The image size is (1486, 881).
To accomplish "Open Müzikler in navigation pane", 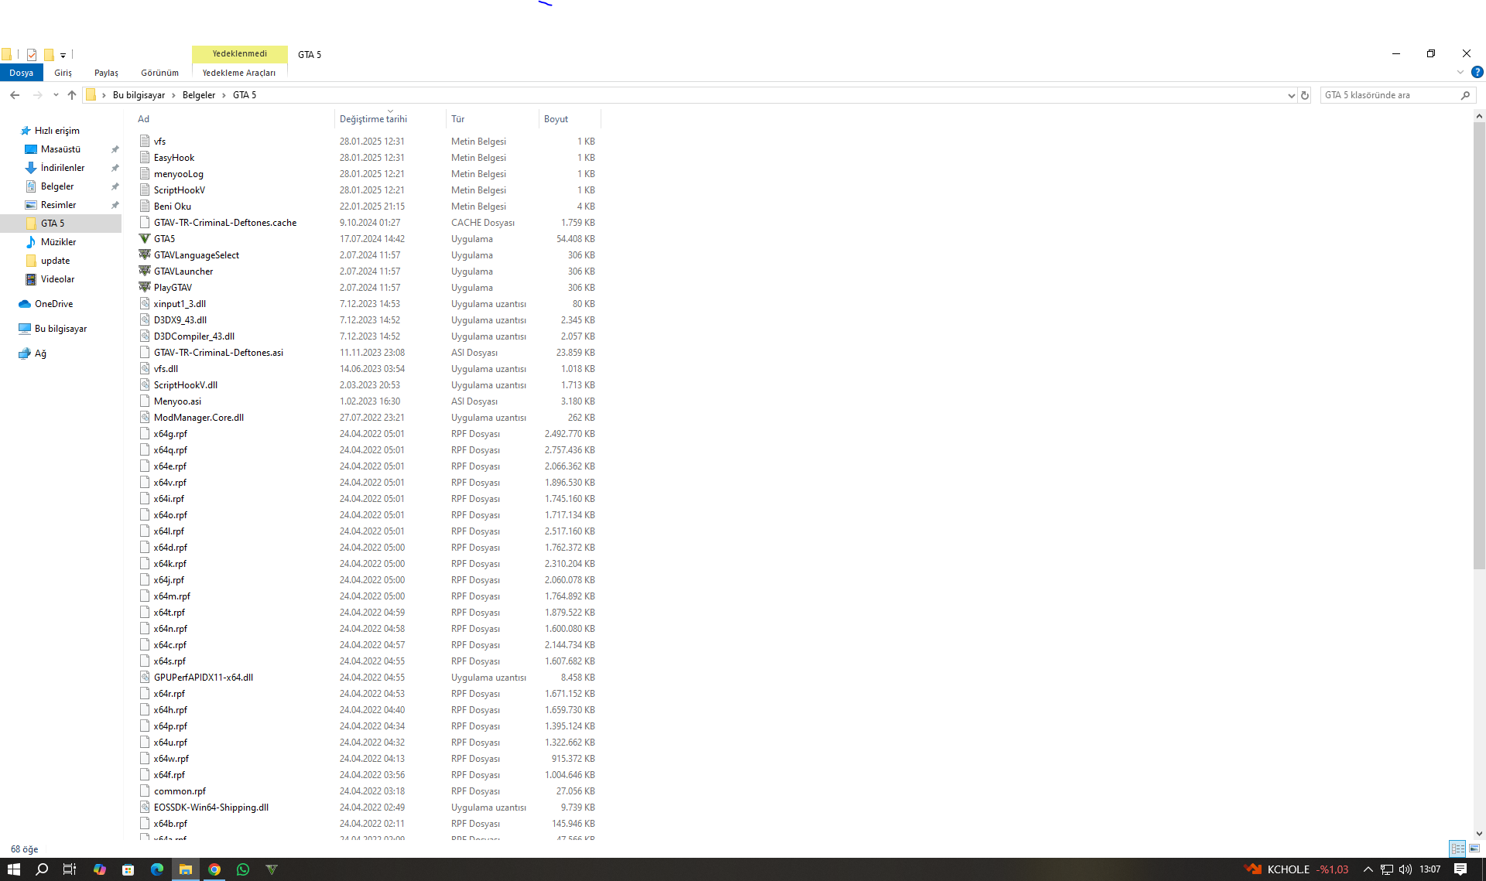I will 58,242.
